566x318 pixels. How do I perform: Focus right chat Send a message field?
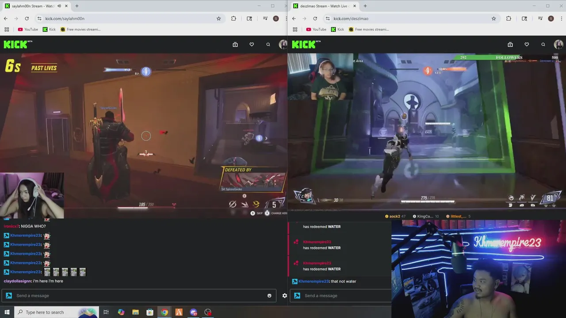pyautogui.click(x=340, y=295)
